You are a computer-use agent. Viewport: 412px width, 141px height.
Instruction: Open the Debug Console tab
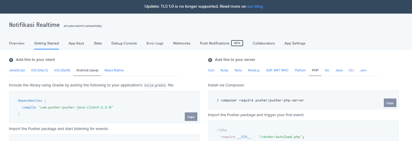124,43
